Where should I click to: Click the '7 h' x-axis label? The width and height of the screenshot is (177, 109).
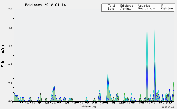[60, 103]
